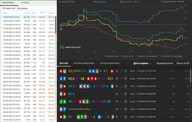Toggle the Выиграл без шоудауна legend line
Viewport: 192px width, 122px height.
click(171, 56)
